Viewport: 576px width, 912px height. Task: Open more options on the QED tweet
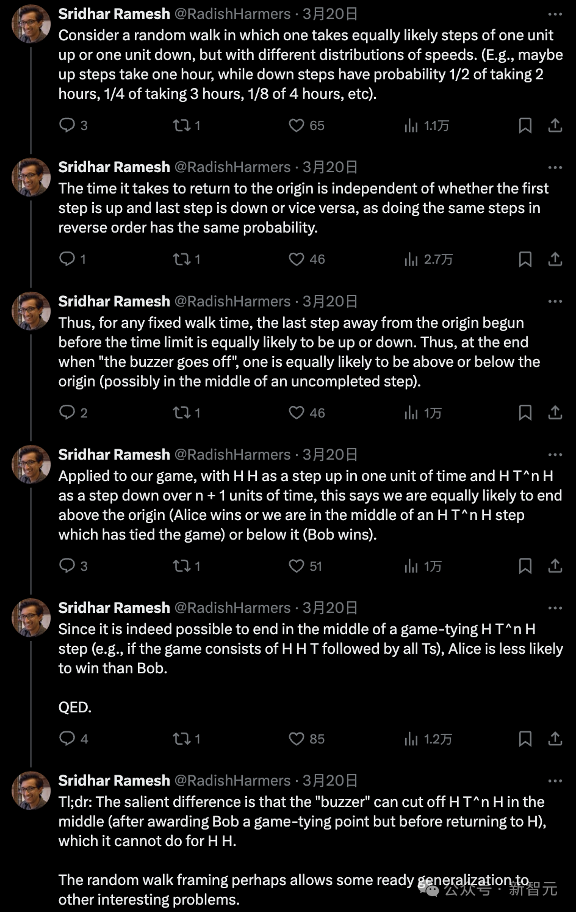pos(555,608)
